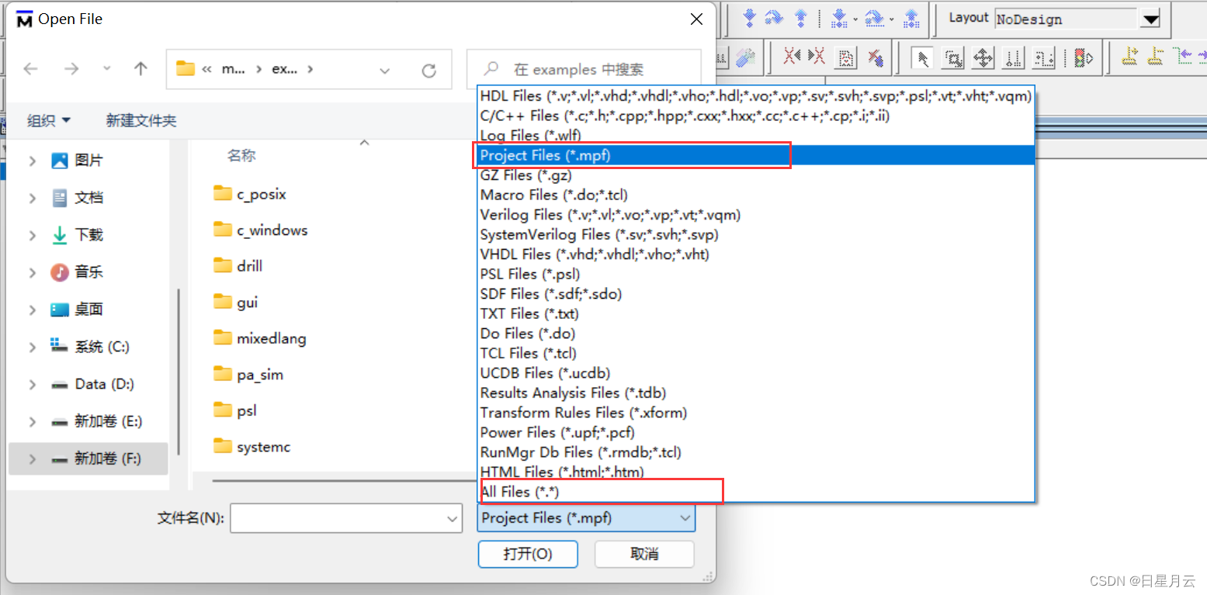Go forward using the right arrow
Viewport: 1207px width, 595px height.
[71, 69]
